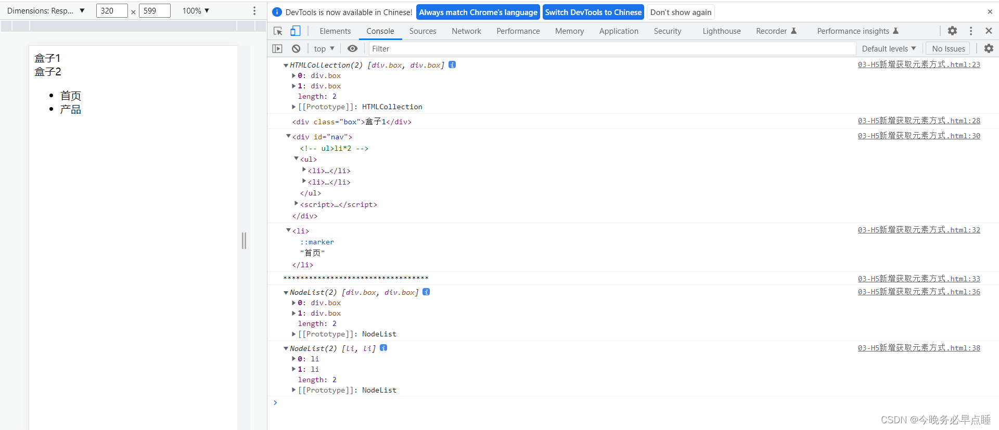The width and height of the screenshot is (999, 430).
Task: Expand the script node in console
Action: (296, 204)
